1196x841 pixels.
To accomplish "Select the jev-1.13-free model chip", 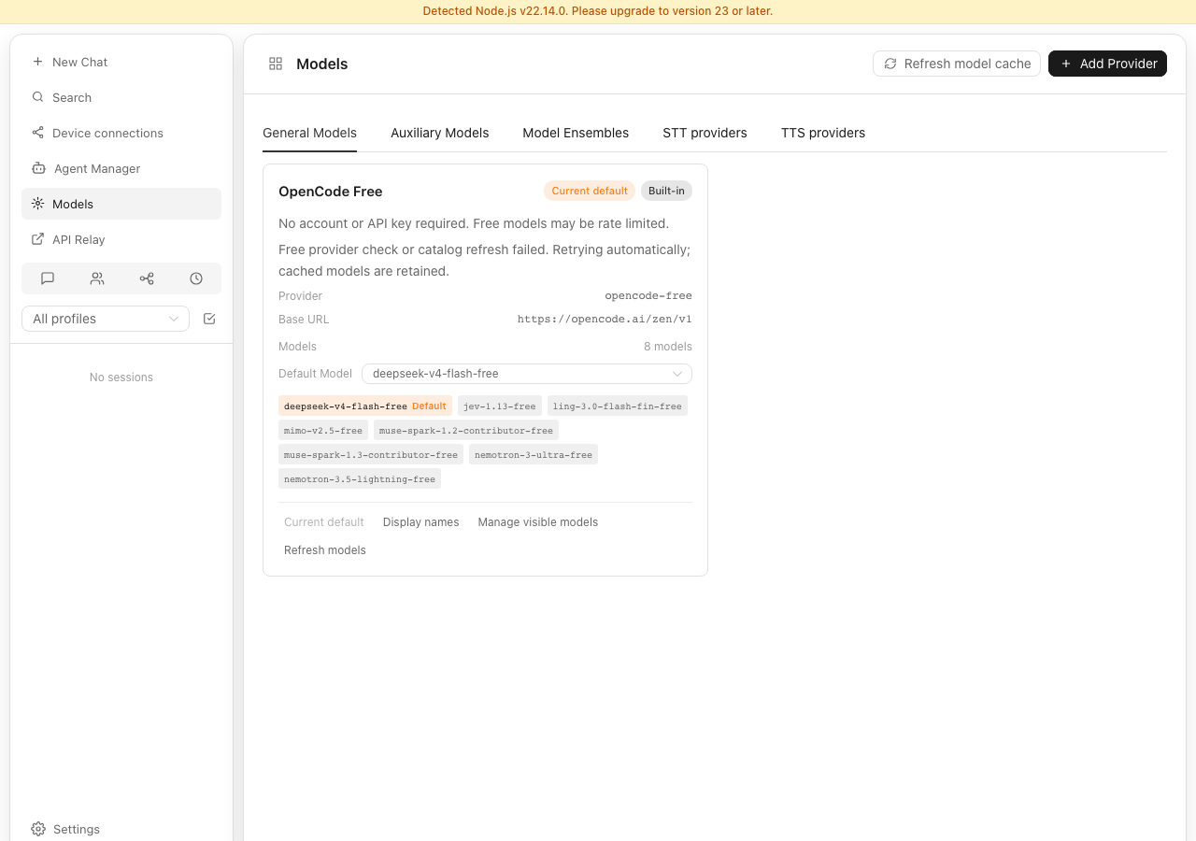I will (500, 406).
